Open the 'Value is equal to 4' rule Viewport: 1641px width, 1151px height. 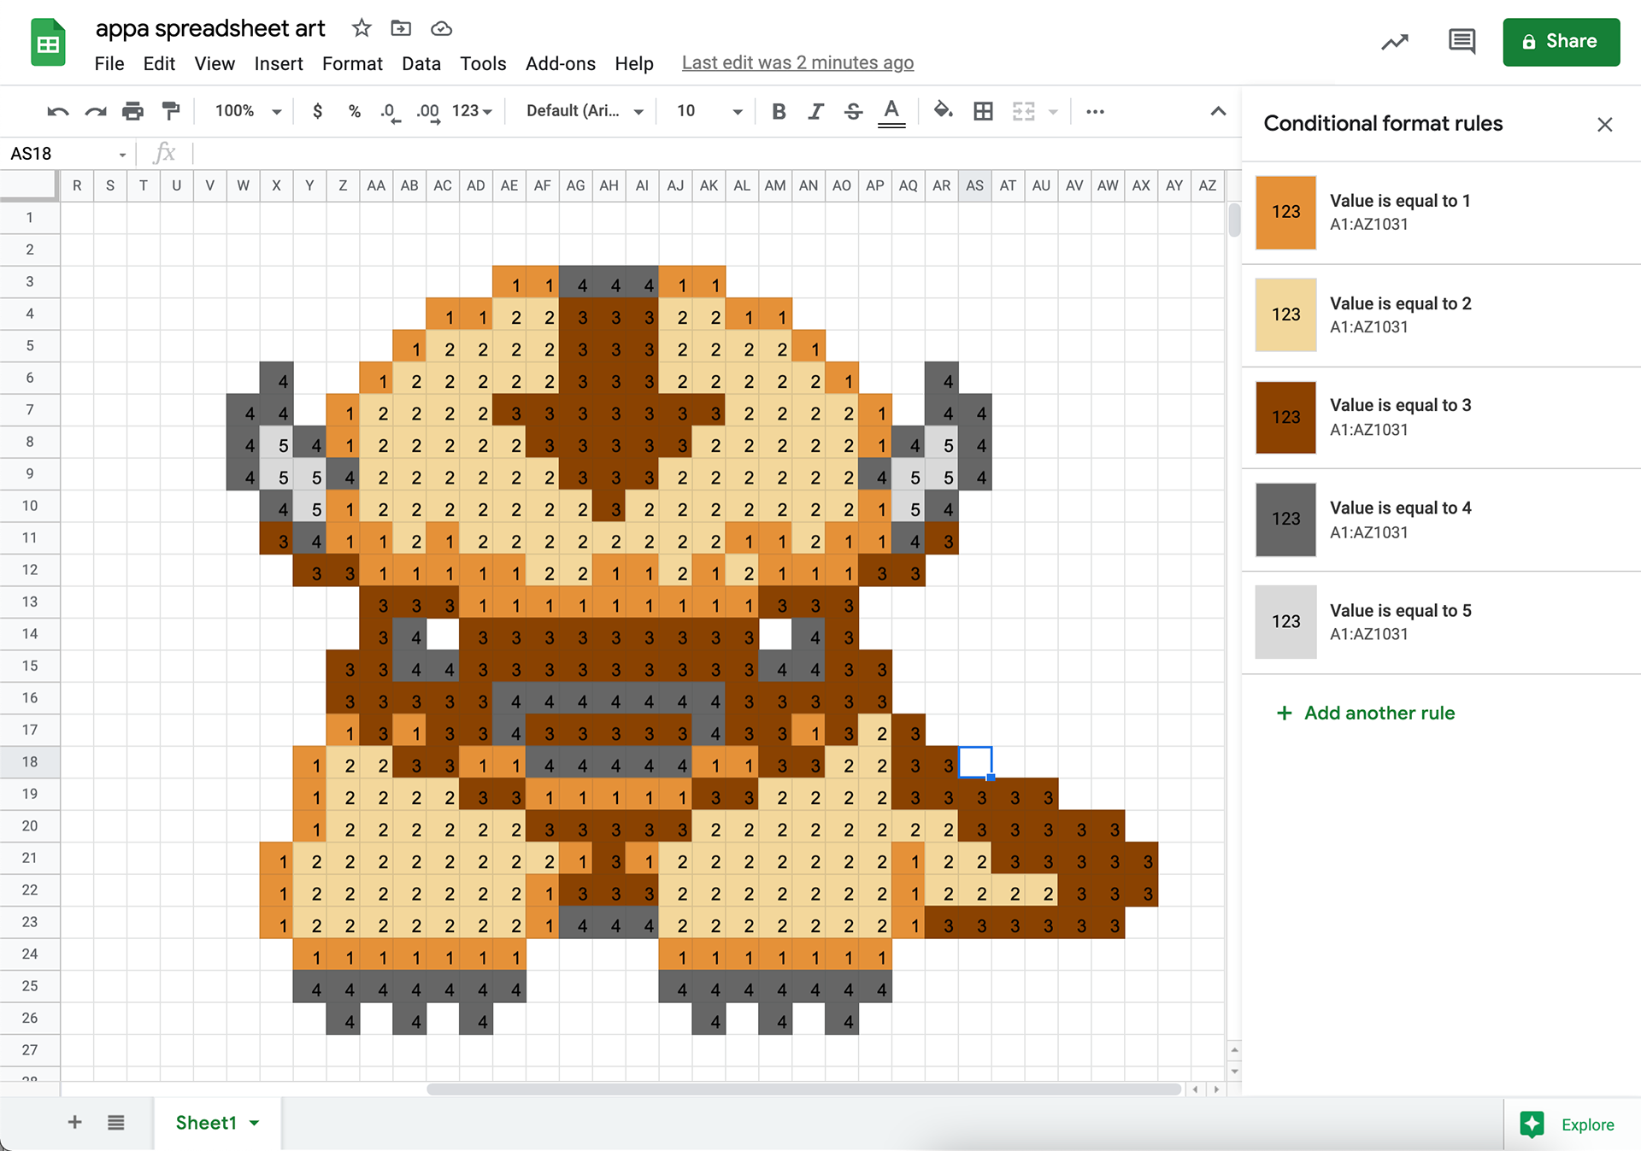(x=1441, y=520)
